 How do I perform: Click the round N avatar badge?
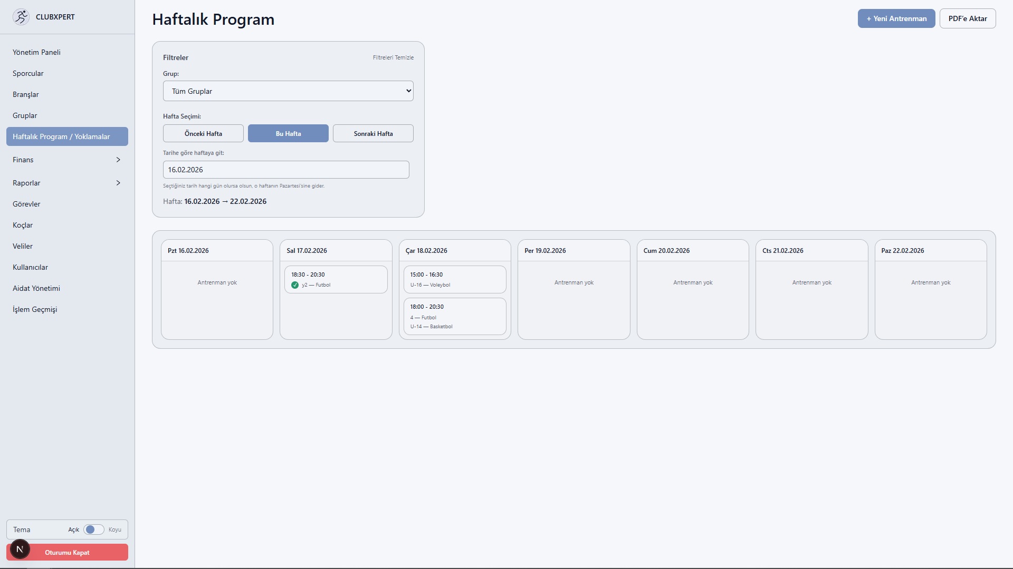(x=20, y=549)
